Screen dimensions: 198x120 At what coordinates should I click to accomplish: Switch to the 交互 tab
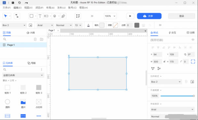pos(172,33)
